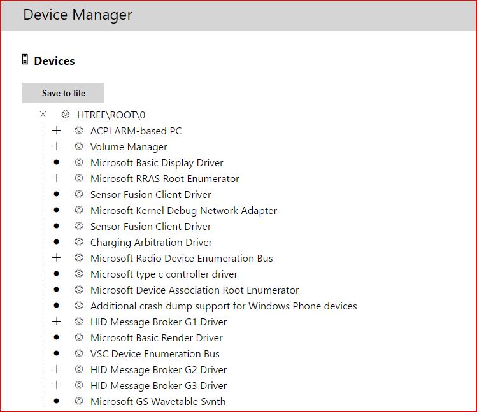
Task: Click gear icon beside Charging Arbitration Driver
Action: point(79,242)
